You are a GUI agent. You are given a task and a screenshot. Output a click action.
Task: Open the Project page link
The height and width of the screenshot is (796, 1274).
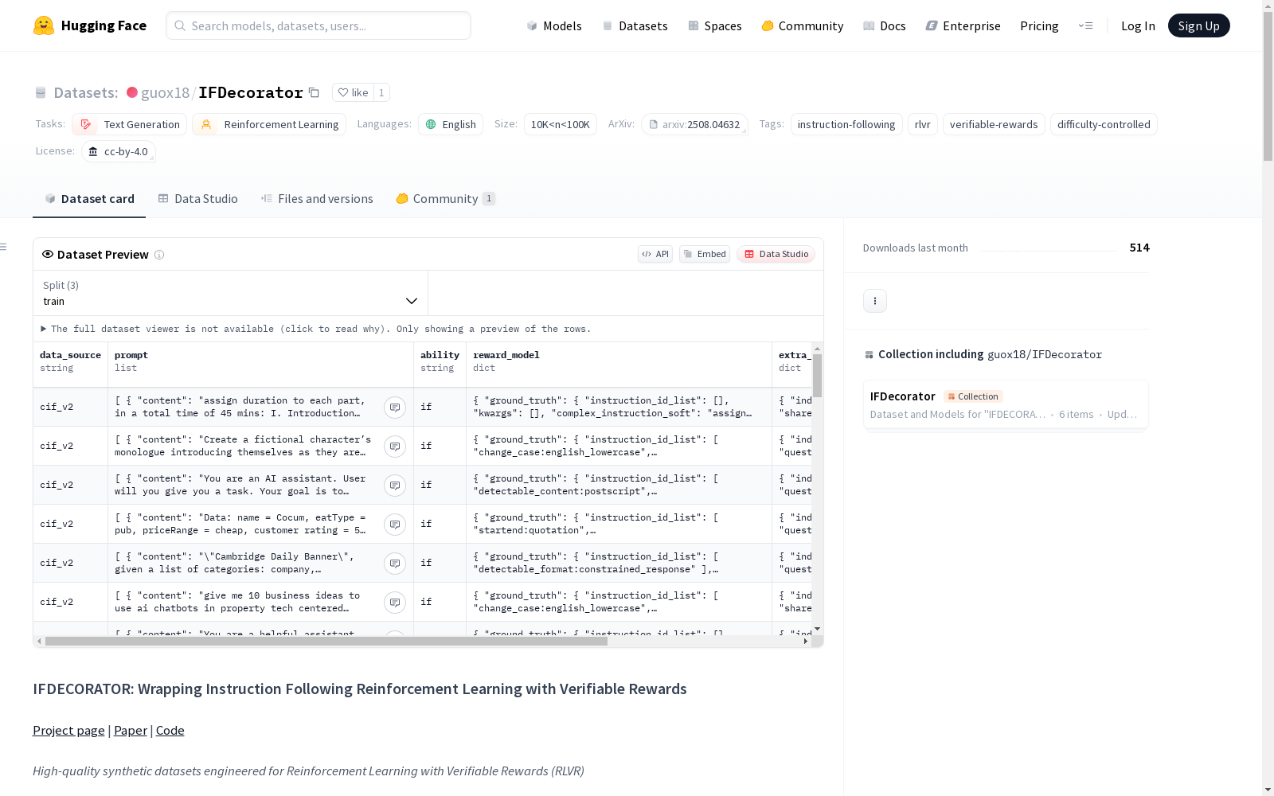click(x=68, y=730)
